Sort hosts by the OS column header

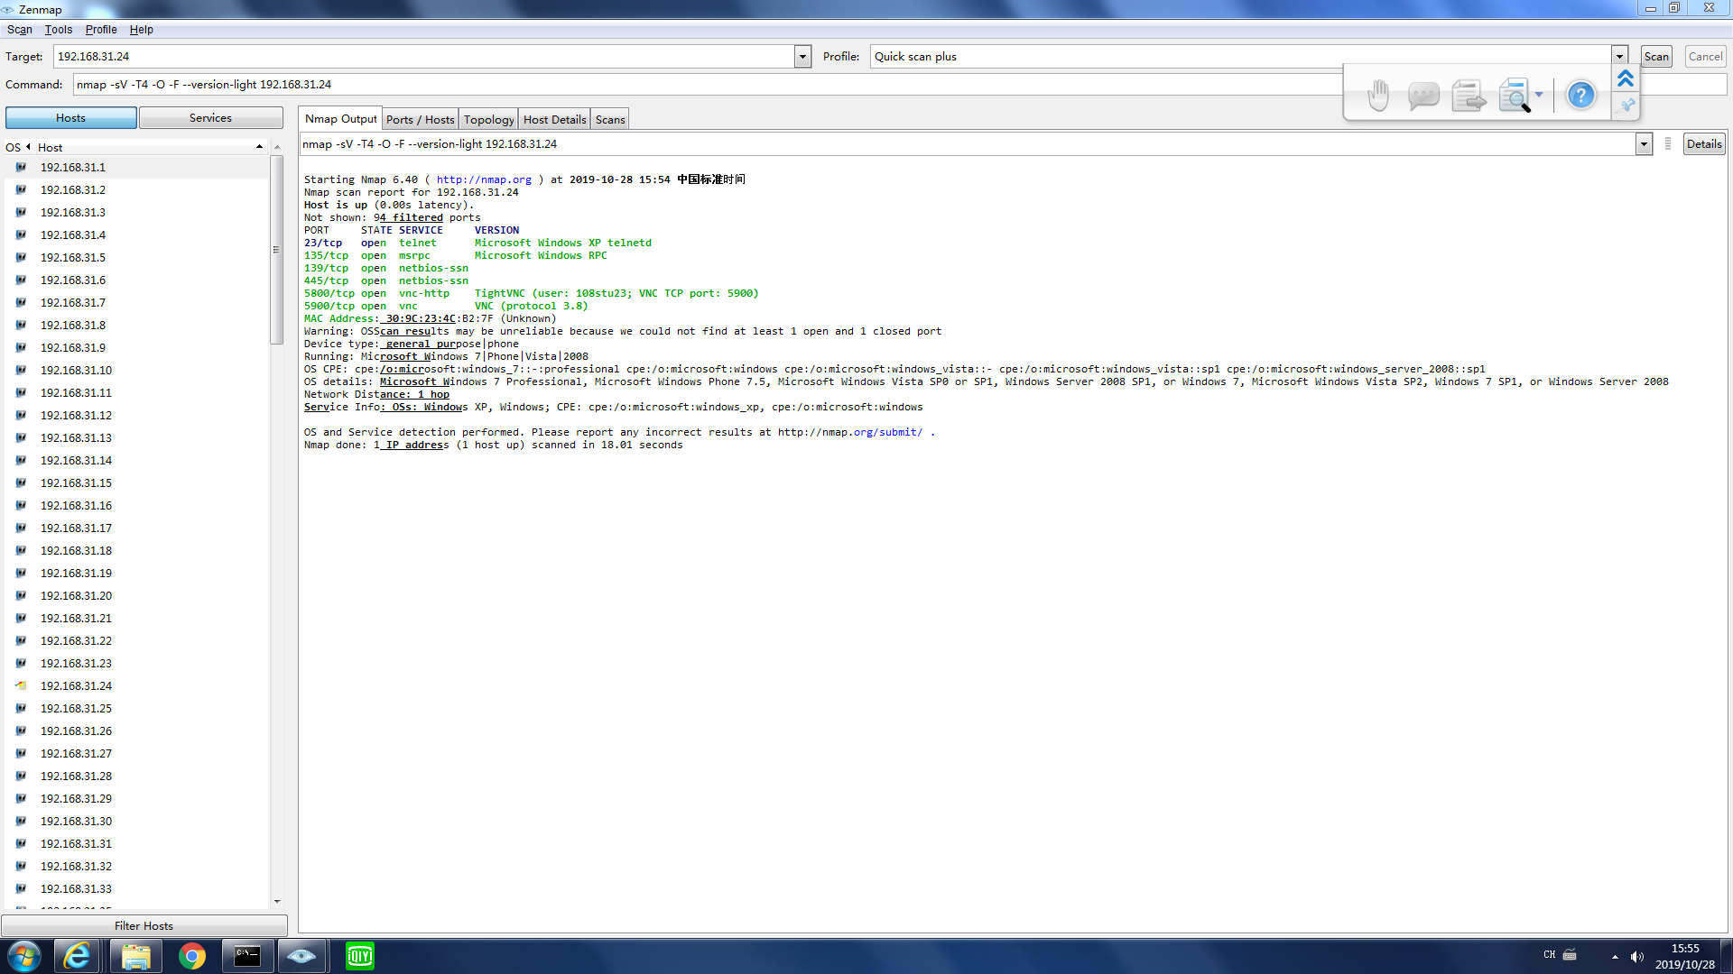[13, 147]
